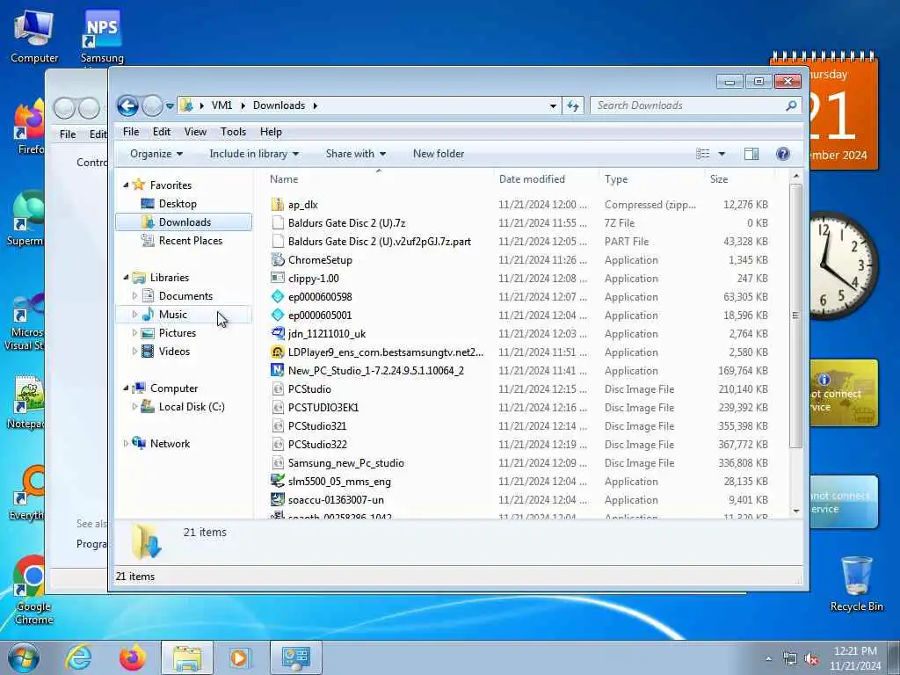Click the scrollbar down arrow

(x=795, y=511)
